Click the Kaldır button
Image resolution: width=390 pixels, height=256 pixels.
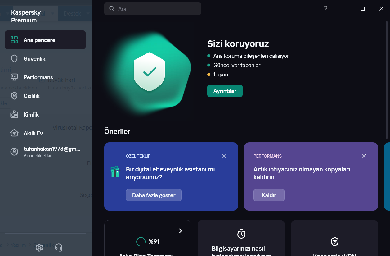(269, 195)
